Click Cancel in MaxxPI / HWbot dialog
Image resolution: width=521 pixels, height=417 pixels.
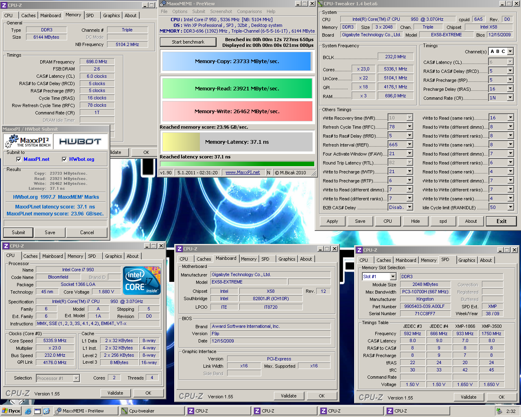click(x=87, y=233)
